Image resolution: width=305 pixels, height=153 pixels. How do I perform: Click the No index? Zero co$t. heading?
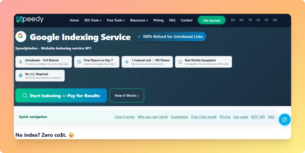coord(41,135)
